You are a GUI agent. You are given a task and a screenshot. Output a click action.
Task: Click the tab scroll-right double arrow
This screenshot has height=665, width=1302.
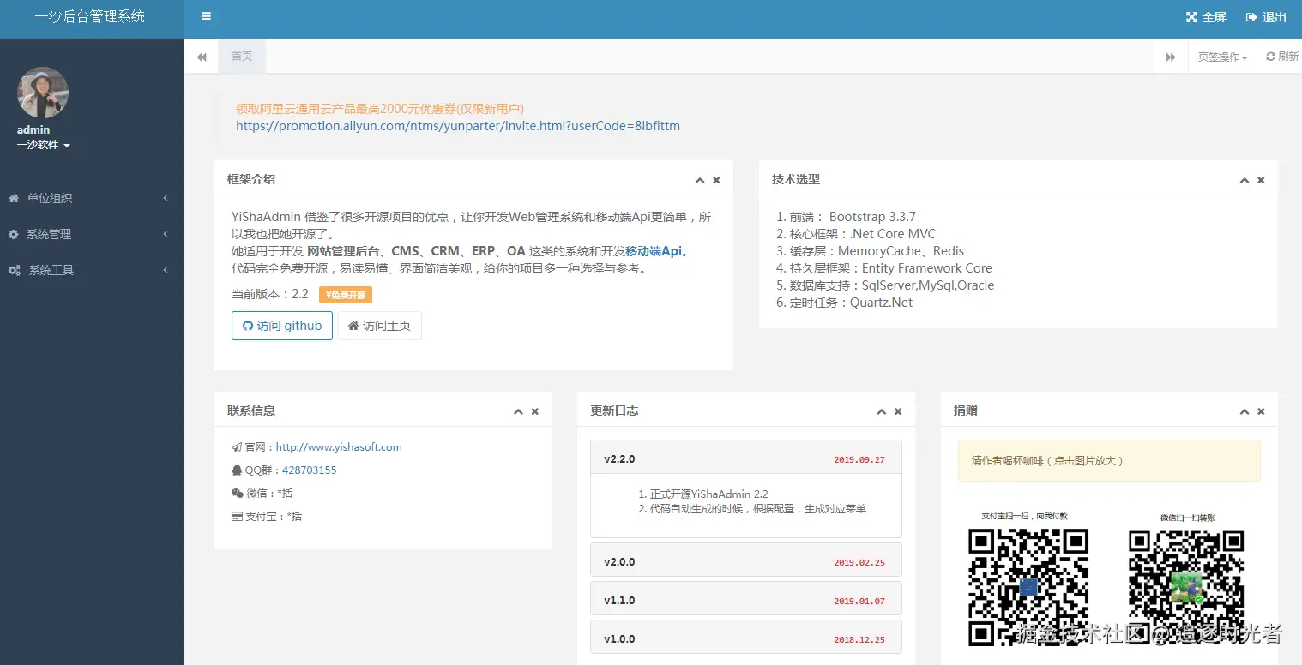pos(1170,57)
